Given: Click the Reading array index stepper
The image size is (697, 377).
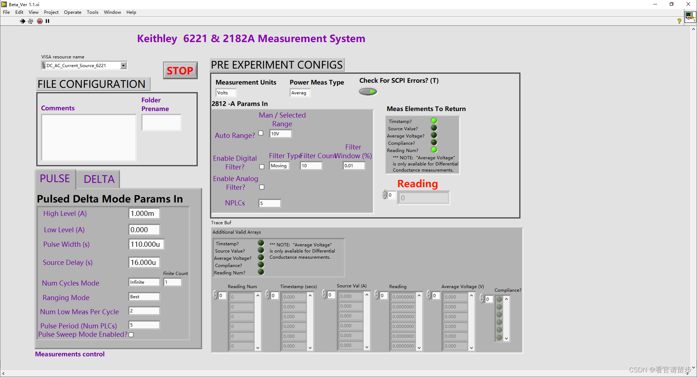Looking at the screenshot, I should pyautogui.click(x=385, y=195).
